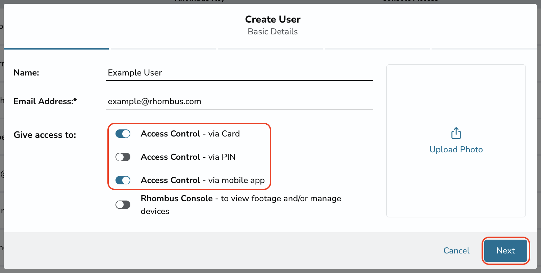Focus the Name field containing Example User

(x=239, y=73)
